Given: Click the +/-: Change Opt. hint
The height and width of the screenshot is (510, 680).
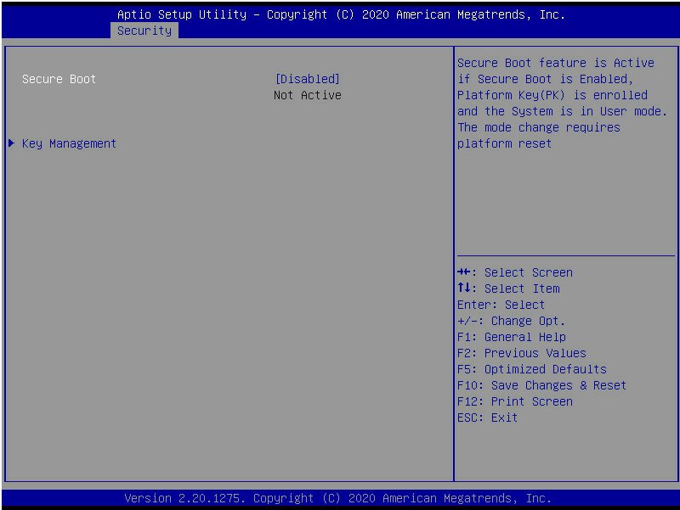Looking at the screenshot, I should pos(512,321).
